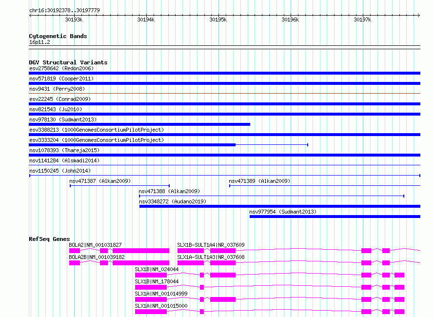Click the blue bar under nsv821543
Viewport: 434px width, 317px height.
coord(224,114)
